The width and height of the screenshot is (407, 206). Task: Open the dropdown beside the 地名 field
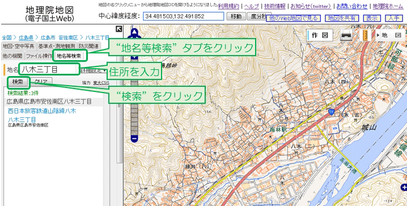click(93, 70)
